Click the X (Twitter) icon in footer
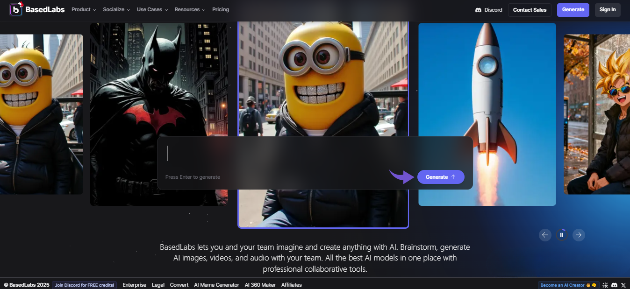This screenshot has width=630, height=289. [x=623, y=285]
